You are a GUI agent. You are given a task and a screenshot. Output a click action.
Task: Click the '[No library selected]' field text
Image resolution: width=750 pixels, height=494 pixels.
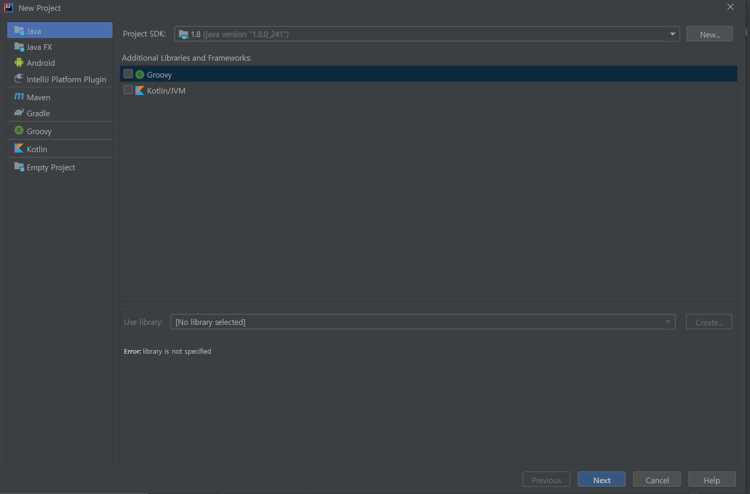(x=210, y=322)
